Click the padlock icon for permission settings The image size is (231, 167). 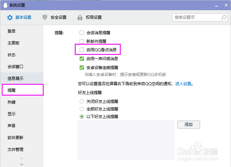[80, 17]
